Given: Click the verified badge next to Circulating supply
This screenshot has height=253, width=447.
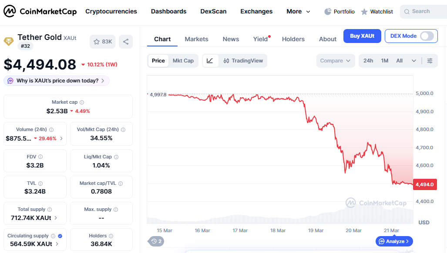Looking at the screenshot, I should (x=60, y=235).
